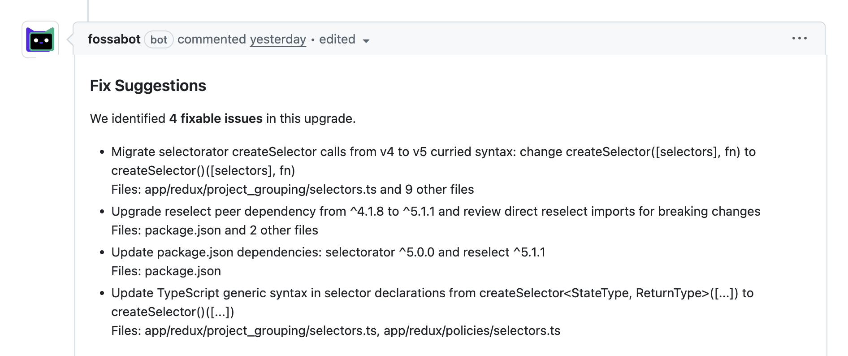Click the 'selectors.ts and 9 other files' line

[x=292, y=190]
